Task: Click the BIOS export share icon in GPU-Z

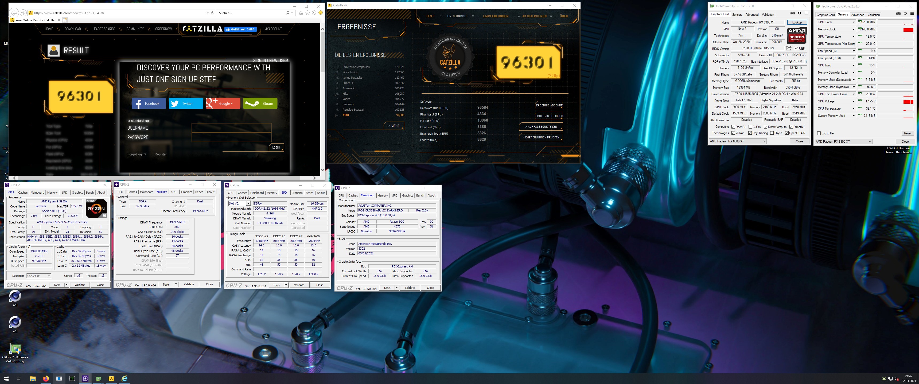Action: tap(789, 49)
